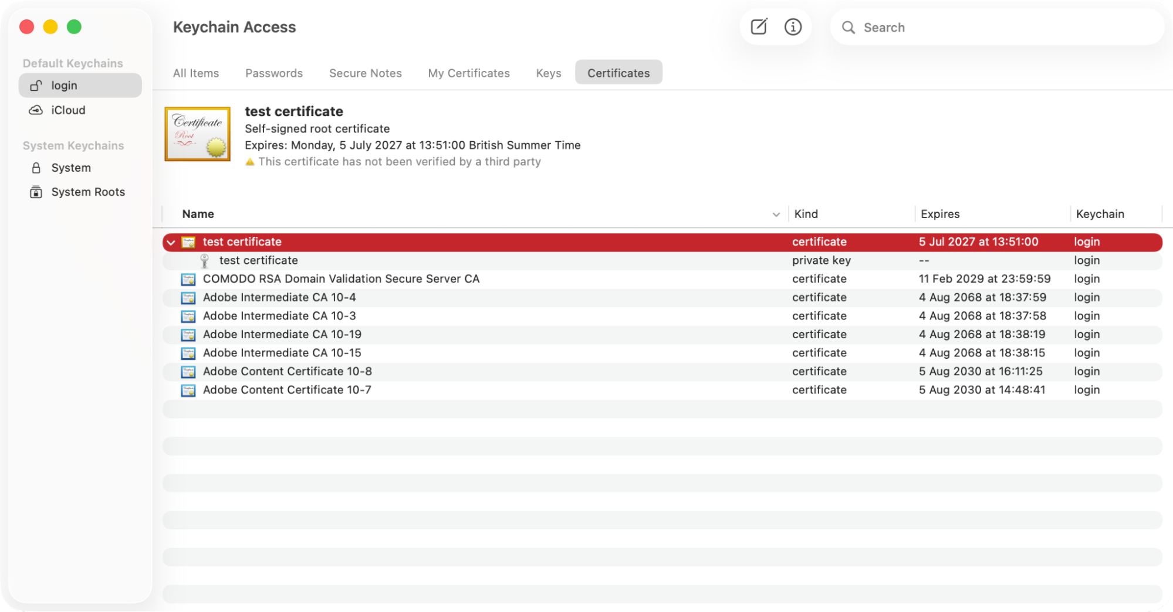Image resolution: width=1173 pixels, height=612 pixels.
Task: Click the Adobe Intermediate CA 10-4 certificate icon
Action: click(188, 298)
